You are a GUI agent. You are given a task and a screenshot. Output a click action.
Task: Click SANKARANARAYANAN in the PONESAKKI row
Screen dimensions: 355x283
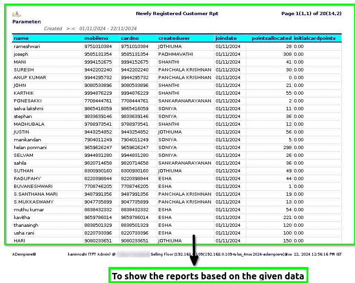pos(184,101)
